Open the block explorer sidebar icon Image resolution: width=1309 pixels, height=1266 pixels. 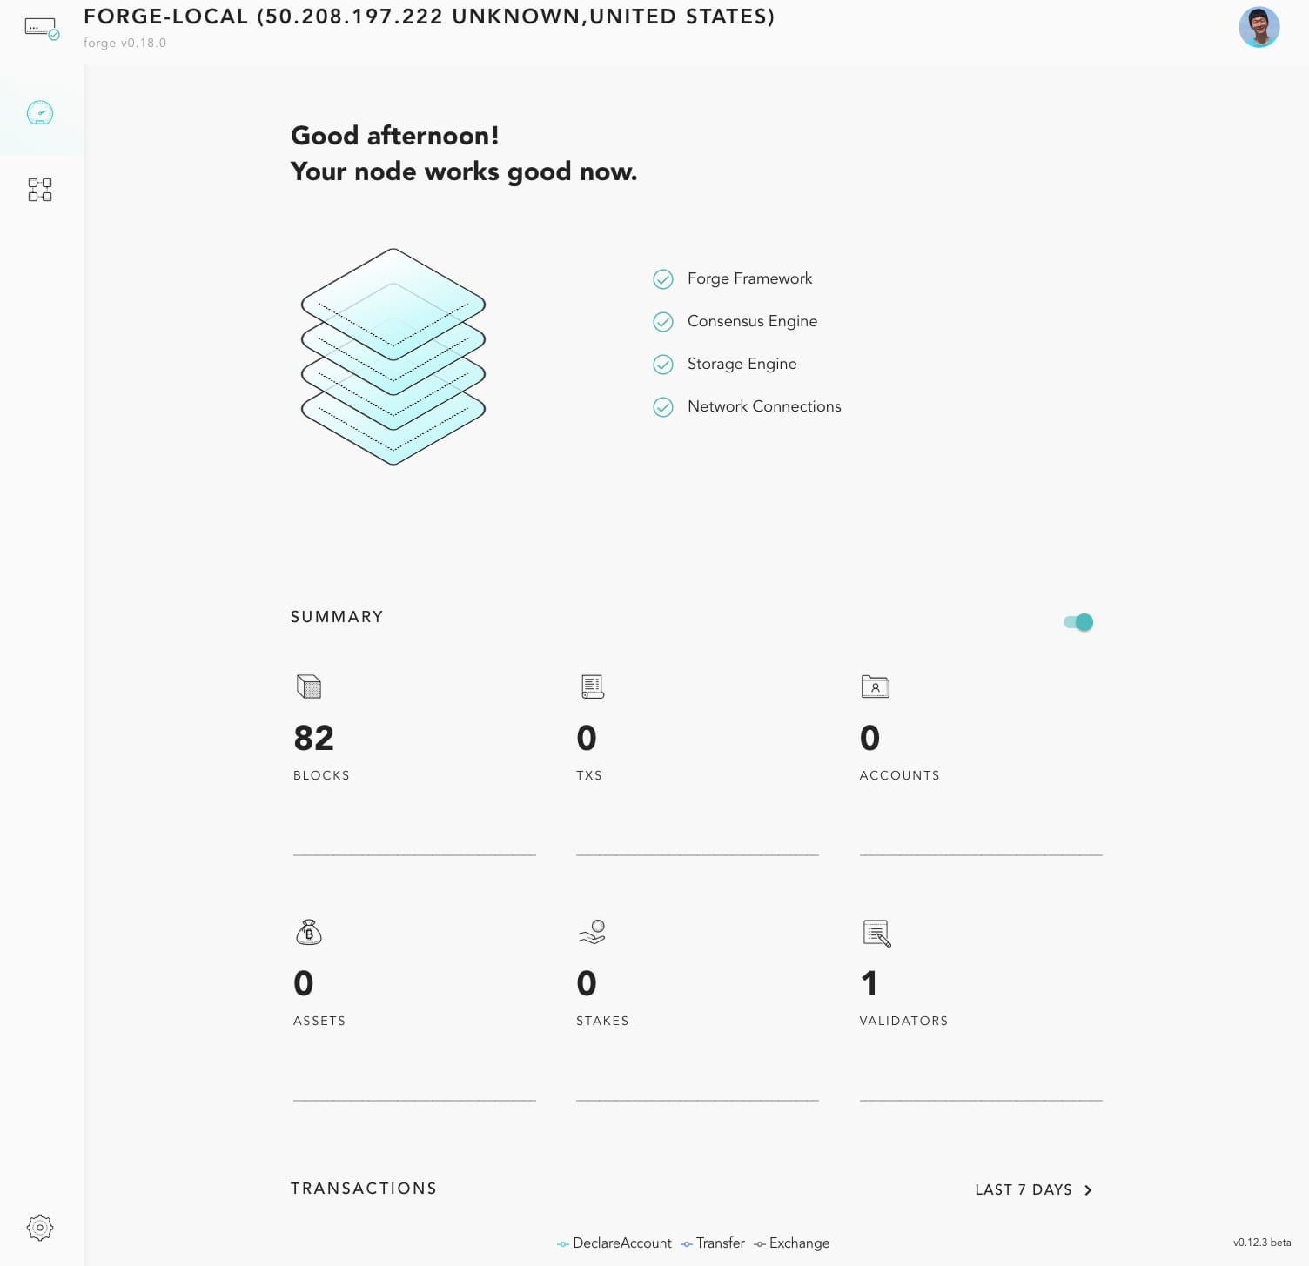coord(40,190)
